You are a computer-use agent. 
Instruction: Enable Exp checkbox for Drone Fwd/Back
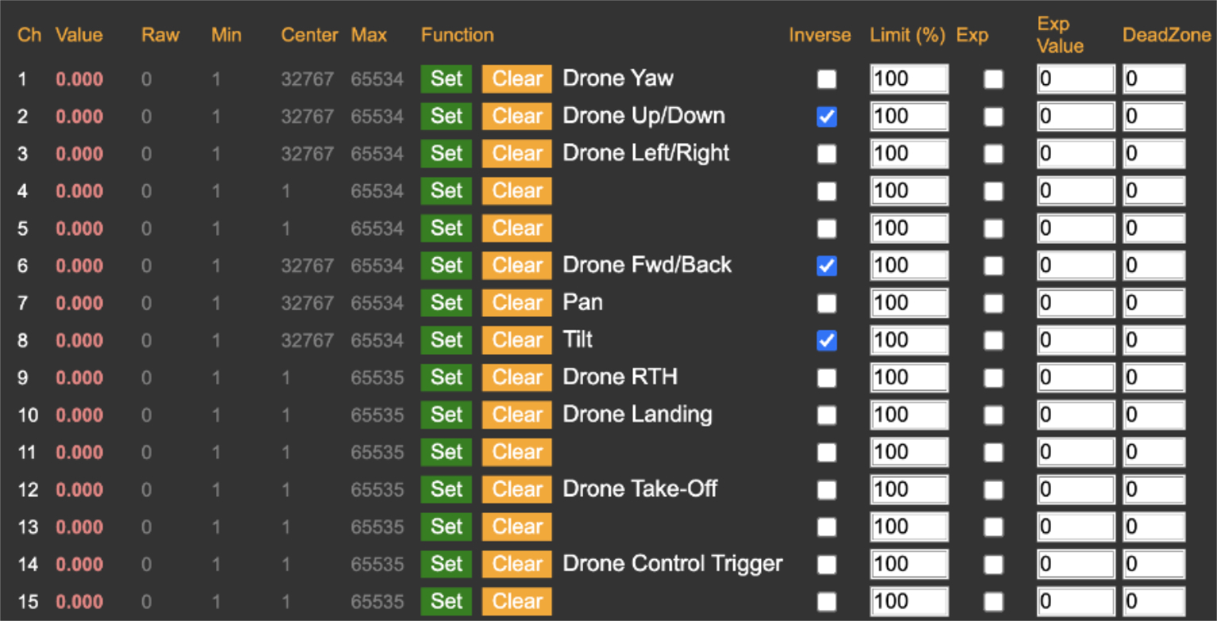pyautogui.click(x=993, y=267)
